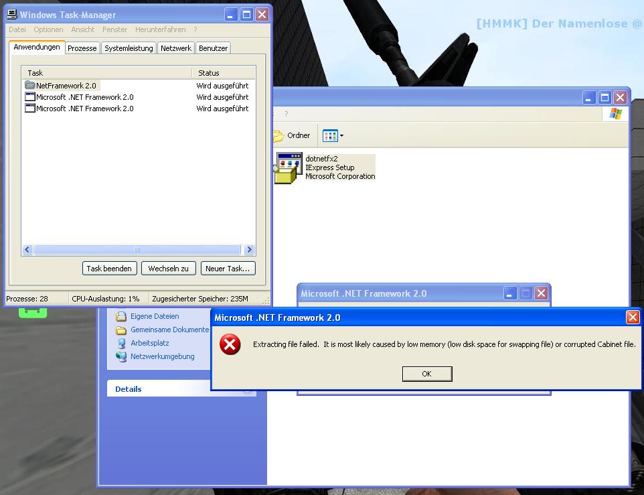Click the NetFramework 2.0 folder icon in Task list

pos(29,85)
